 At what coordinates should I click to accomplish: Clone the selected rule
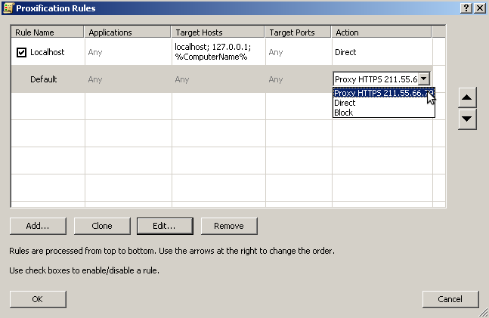tap(102, 226)
